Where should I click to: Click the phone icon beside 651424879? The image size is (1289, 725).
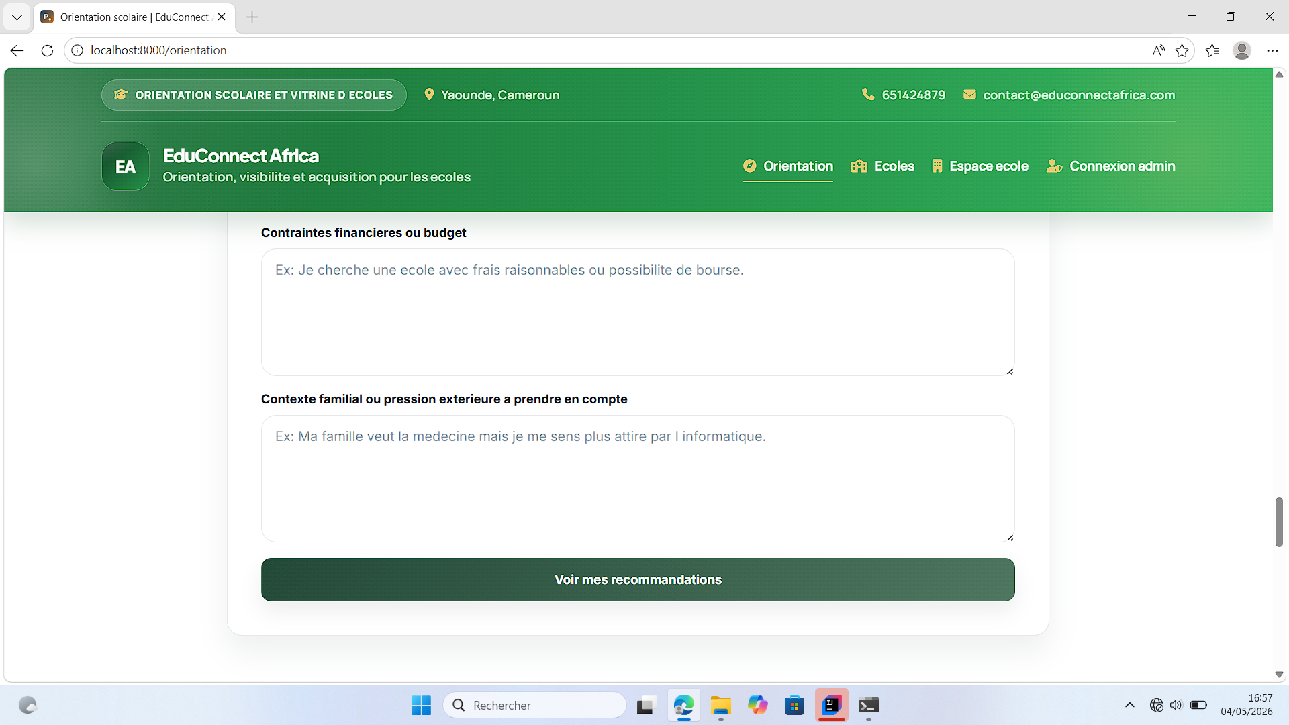pyautogui.click(x=868, y=95)
